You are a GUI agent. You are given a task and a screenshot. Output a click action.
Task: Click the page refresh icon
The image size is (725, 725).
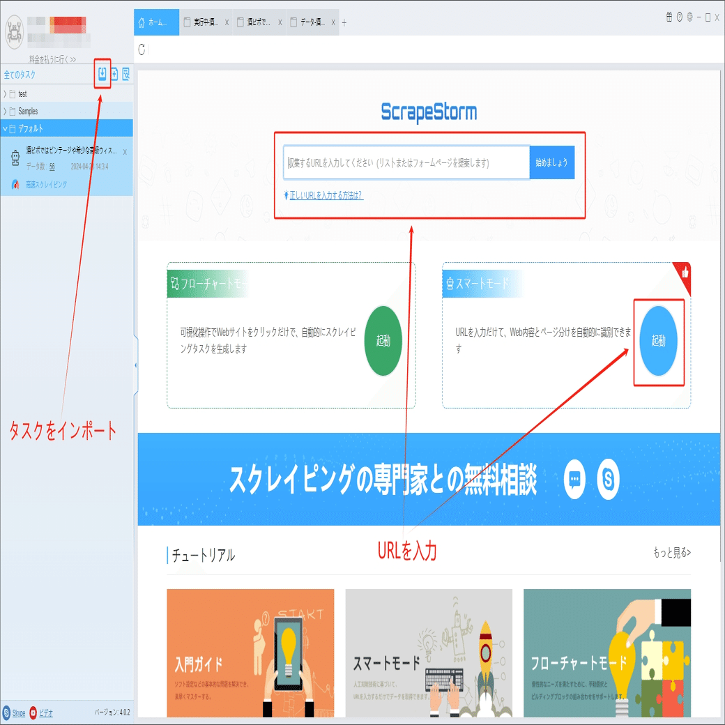click(x=142, y=49)
